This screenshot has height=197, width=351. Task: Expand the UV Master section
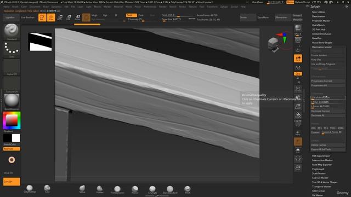coord(317,195)
